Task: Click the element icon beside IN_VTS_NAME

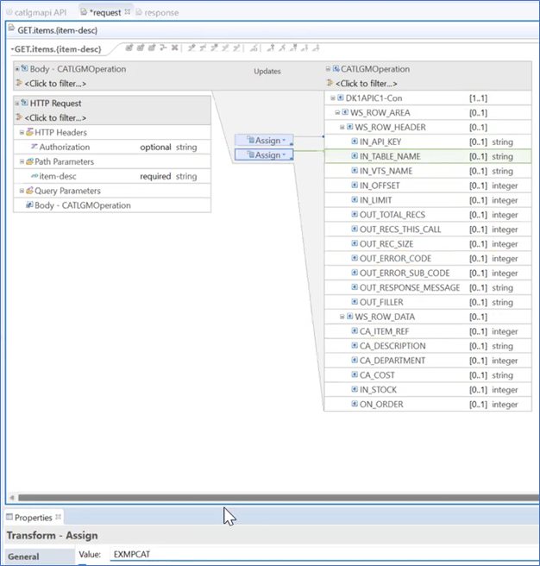Action: 355,171
